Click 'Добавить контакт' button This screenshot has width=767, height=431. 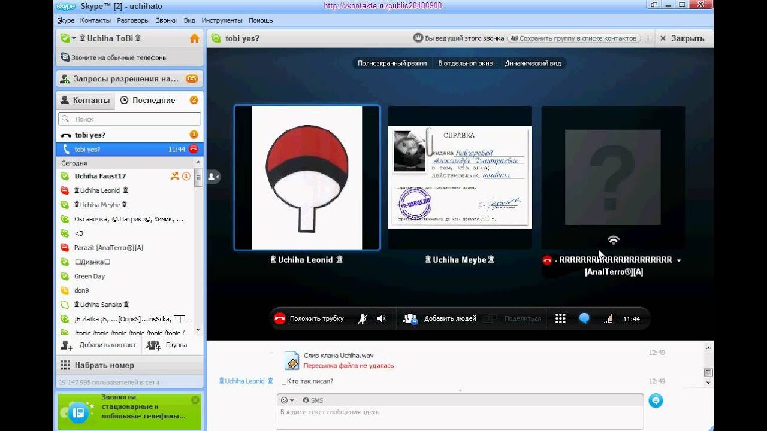99,345
